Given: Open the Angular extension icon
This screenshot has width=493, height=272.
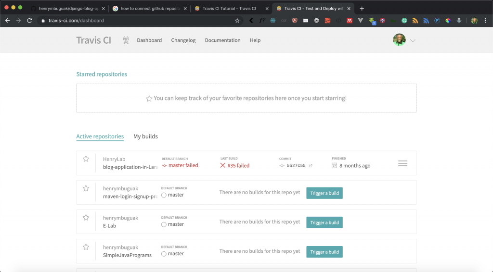Looking at the screenshot, I should 295,20.
